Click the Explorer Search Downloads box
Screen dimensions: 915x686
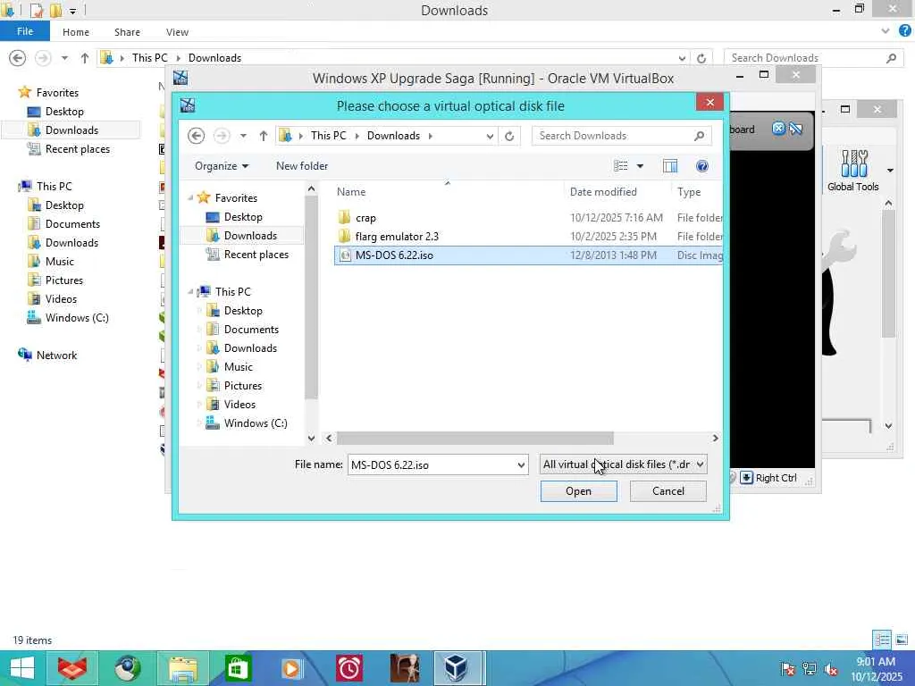(813, 58)
